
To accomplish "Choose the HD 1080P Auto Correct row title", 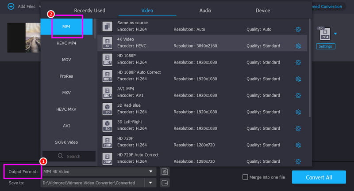I will (x=139, y=72).
